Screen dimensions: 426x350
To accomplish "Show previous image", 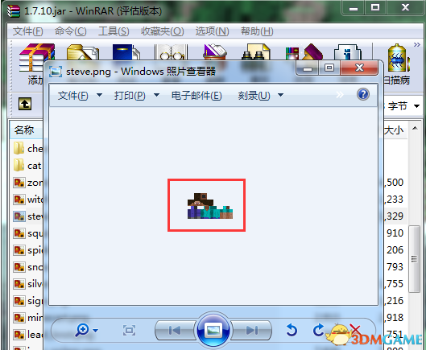I will [x=175, y=330].
